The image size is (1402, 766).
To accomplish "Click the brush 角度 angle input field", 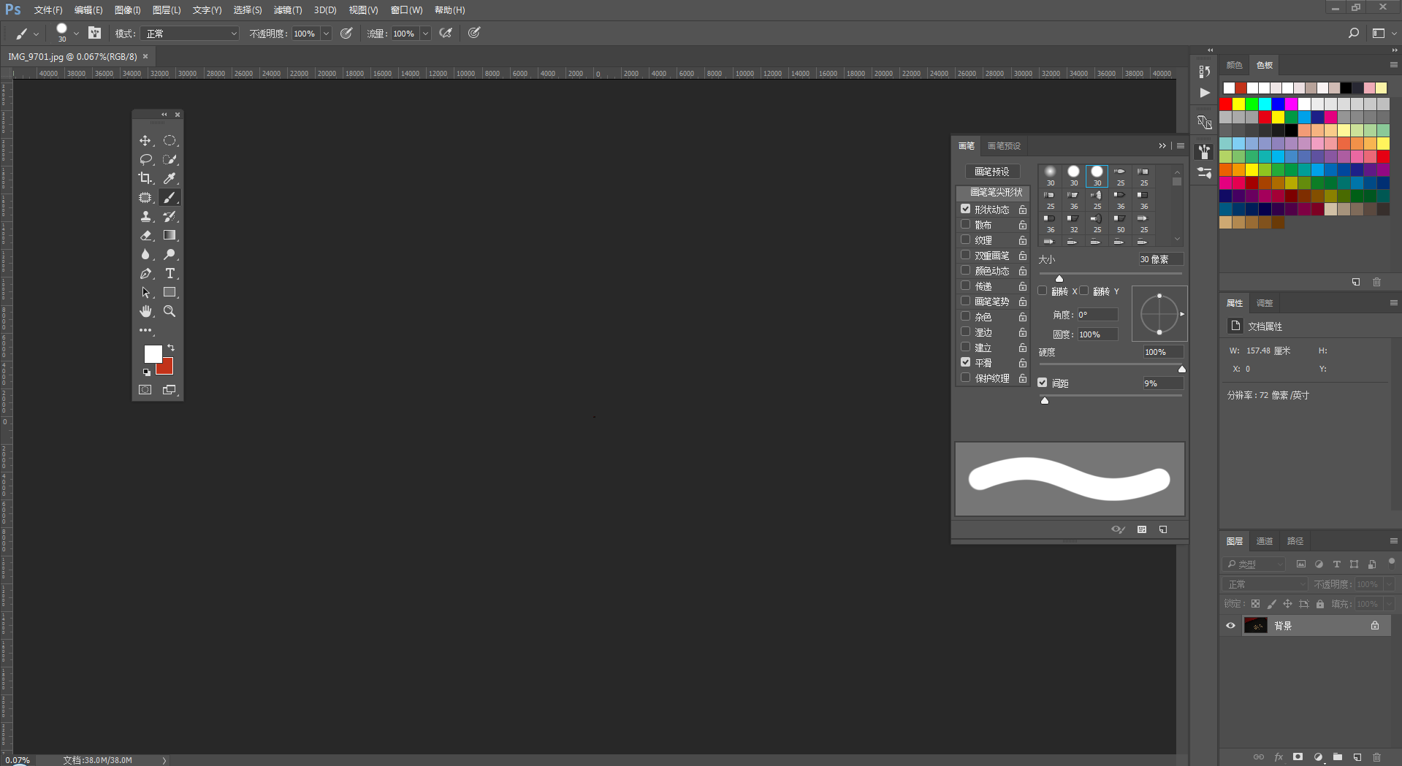I will (x=1097, y=315).
